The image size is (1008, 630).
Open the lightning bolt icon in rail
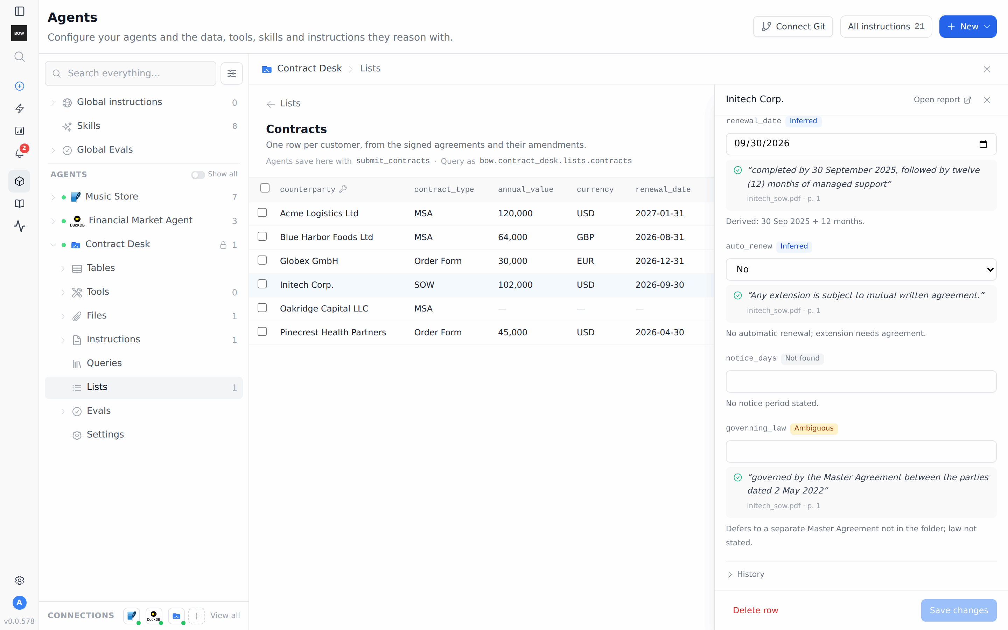click(x=19, y=108)
